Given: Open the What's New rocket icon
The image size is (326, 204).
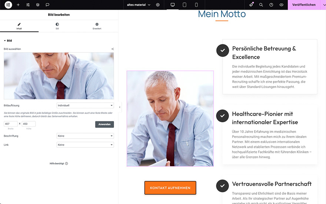Looking at the screenshot, I should point(251,4).
